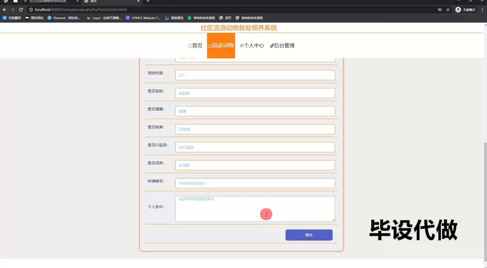
Task: Click the browser forward arrow
Action: (x=13, y=10)
